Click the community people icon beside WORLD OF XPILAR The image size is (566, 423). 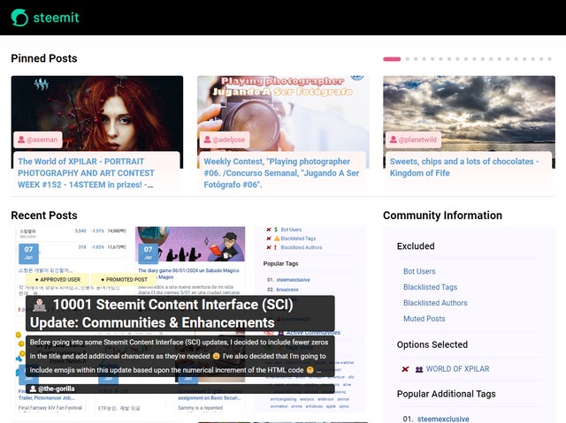(418, 369)
